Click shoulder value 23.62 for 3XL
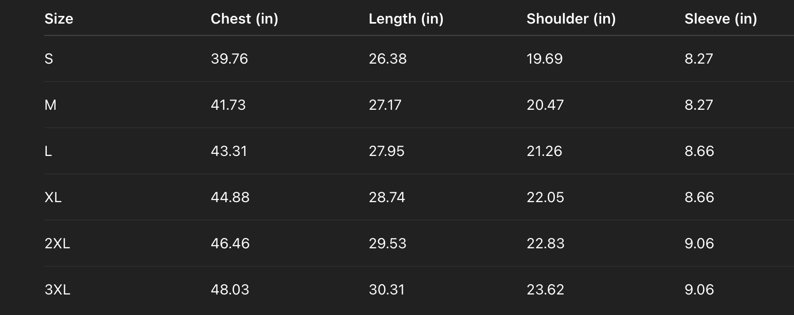The image size is (794, 315). coord(545,290)
